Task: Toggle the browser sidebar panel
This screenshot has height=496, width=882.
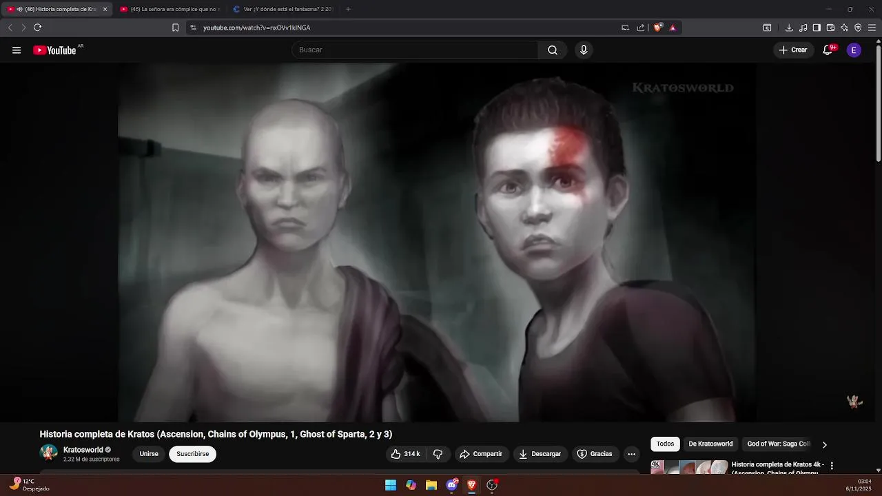Action: tap(817, 28)
